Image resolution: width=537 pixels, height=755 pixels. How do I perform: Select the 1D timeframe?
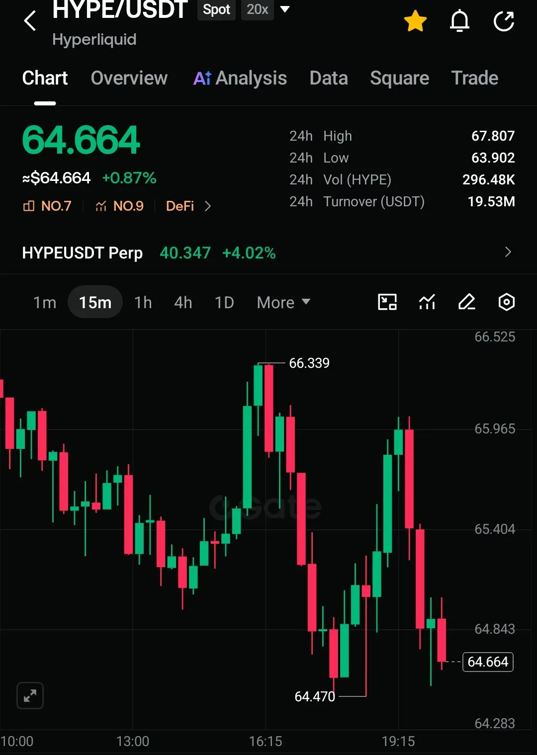pyautogui.click(x=224, y=302)
